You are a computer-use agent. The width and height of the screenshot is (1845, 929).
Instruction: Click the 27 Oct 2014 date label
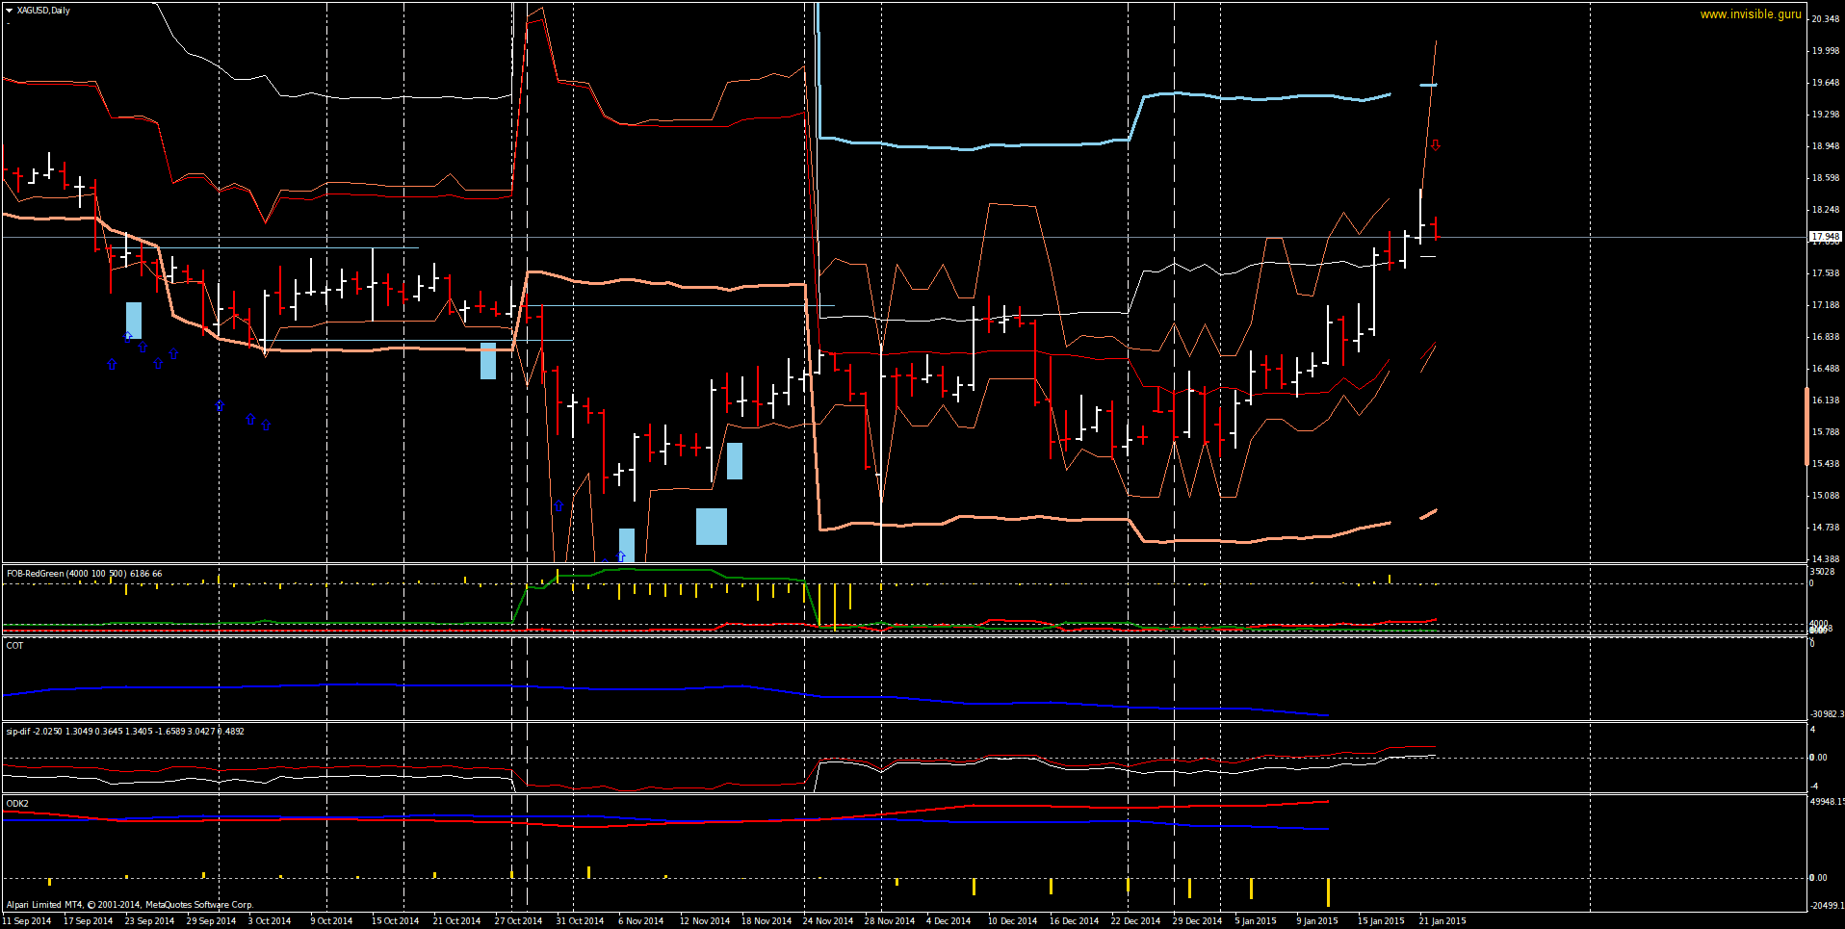pyautogui.click(x=519, y=921)
